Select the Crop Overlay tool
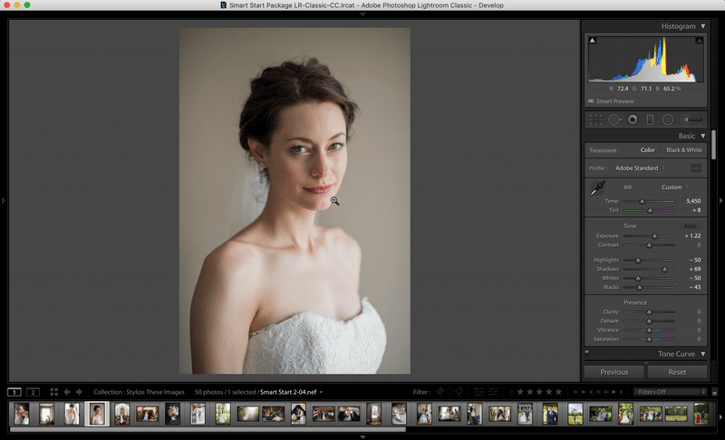The height and width of the screenshot is (440, 725). [595, 119]
